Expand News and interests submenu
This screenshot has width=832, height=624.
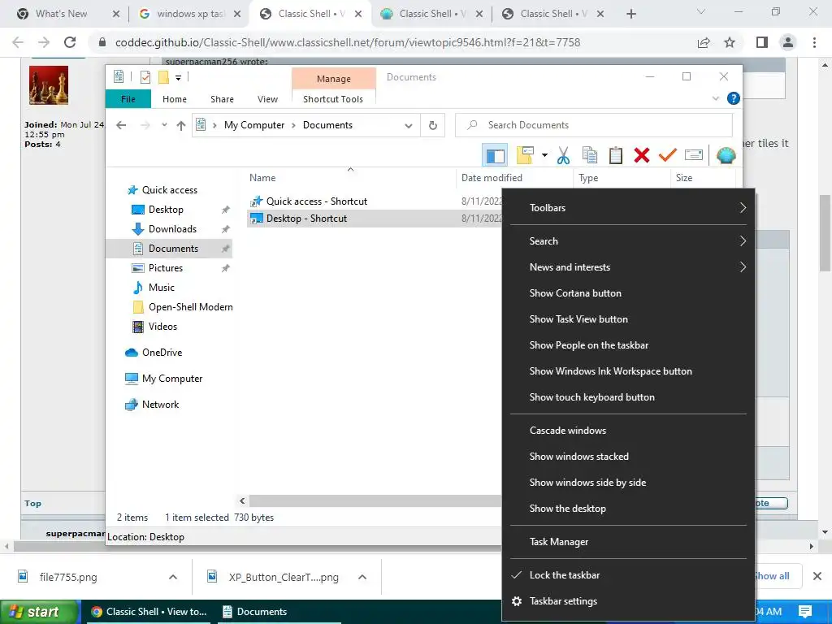(x=628, y=267)
